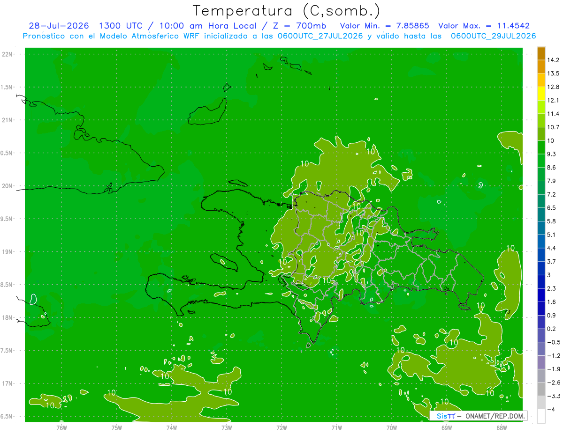Click the "SisTT – ONAMET/REP.DOM." credit label
The width and height of the screenshot is (563, 434).
coord(478,416)
